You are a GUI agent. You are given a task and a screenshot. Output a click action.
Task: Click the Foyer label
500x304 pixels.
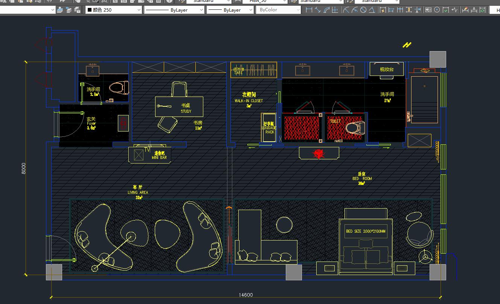[91, 123]
